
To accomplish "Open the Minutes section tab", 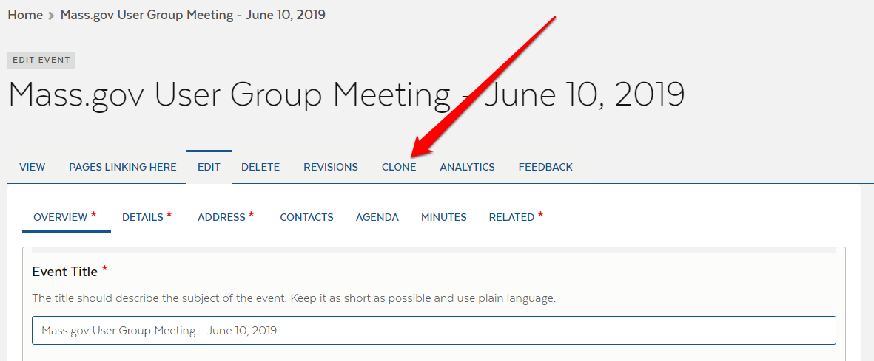I will click(444, 217).
